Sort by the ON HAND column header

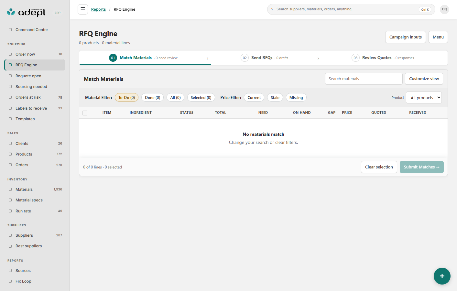pos(301,113)
